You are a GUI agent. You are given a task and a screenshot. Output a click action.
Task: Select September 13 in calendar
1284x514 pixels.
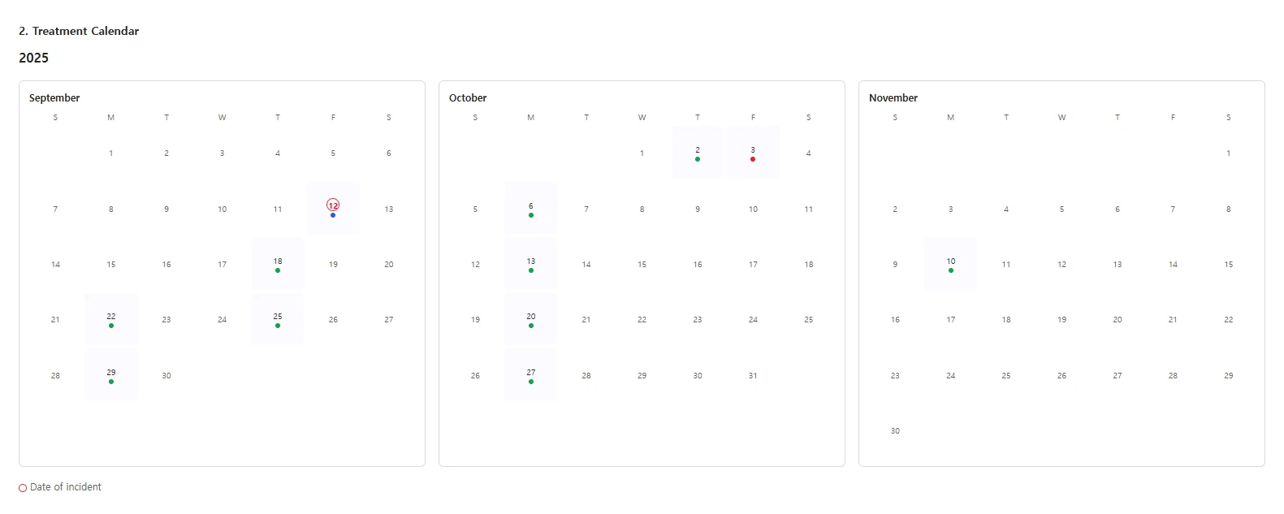coord(389,209)
